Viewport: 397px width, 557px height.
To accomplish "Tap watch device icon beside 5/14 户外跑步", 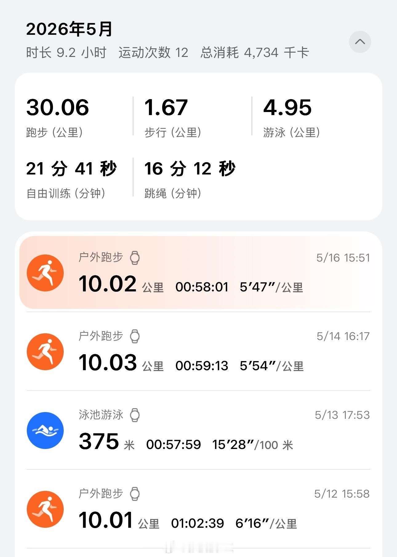I will pos(134,336).
